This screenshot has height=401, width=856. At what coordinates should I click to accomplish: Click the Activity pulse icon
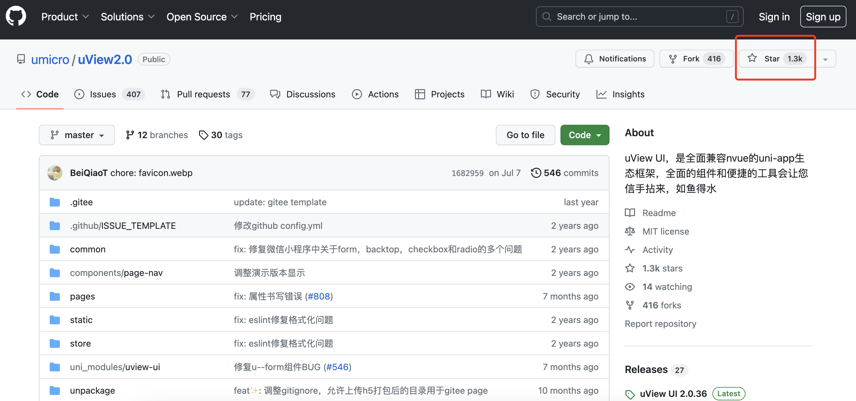point(630,250)
